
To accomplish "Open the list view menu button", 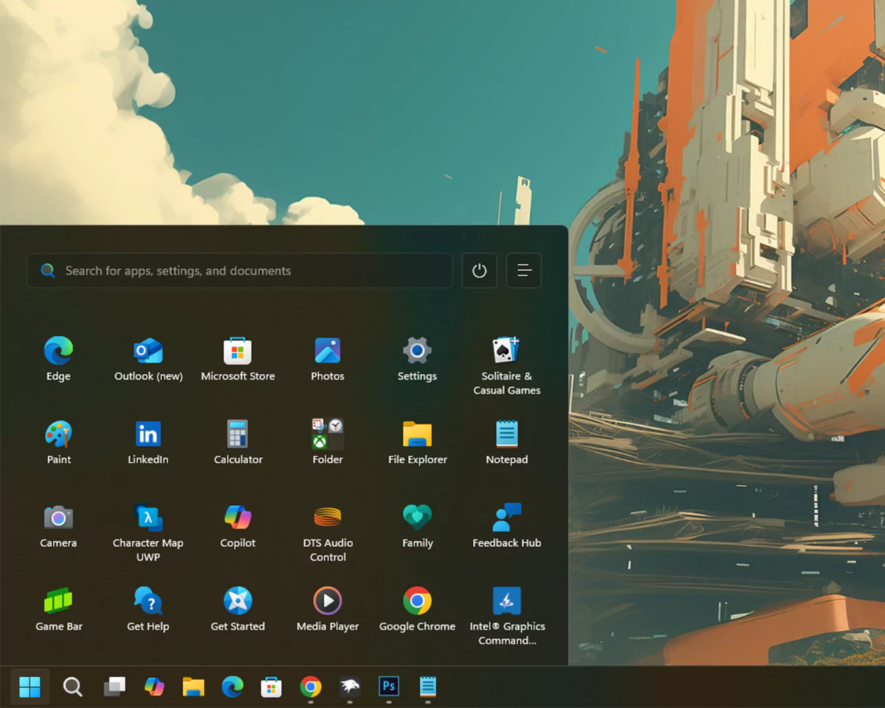I will click(524, 271).
